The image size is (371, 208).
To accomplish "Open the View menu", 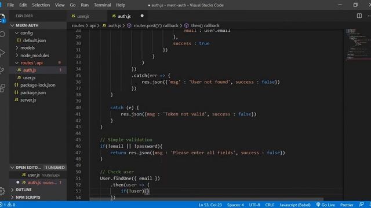I will coord(60,5).
